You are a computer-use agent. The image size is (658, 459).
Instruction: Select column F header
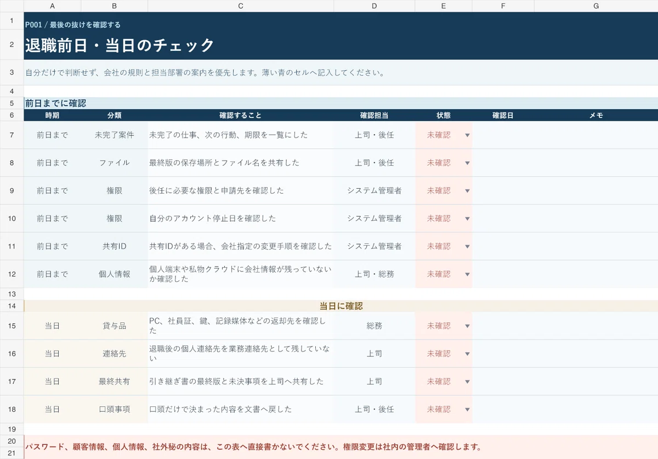[x=503, y=6]
